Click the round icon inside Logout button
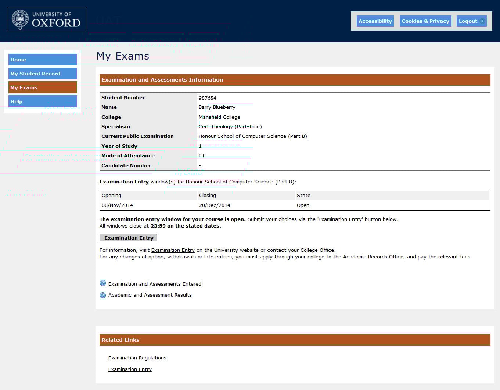The image size is (500, 390). pos(482,21)
